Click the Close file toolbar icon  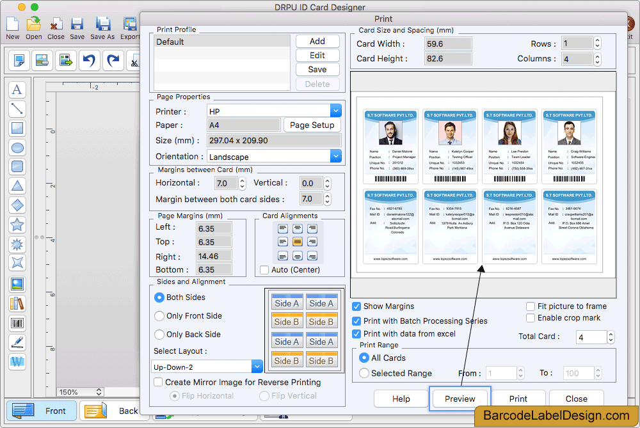click(56, 24)
